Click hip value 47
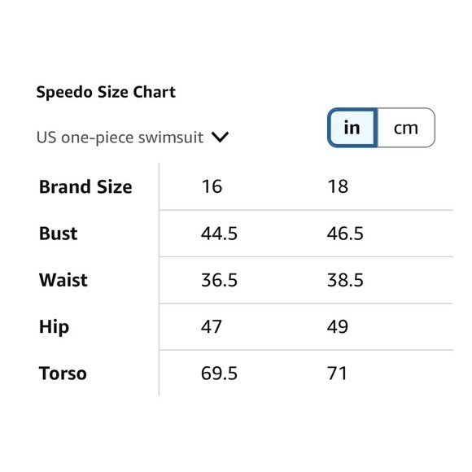 212,326
